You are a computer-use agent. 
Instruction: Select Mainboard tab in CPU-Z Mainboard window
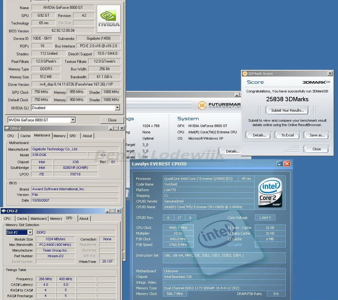[x=42, y=135]
